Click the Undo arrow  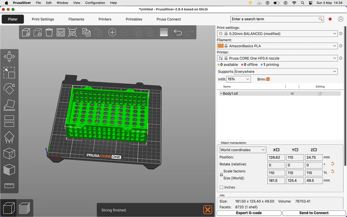(178, 32)
